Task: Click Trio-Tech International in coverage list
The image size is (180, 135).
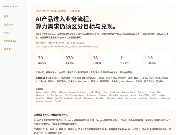Action: pyautogui.click(x=74, y=95)
